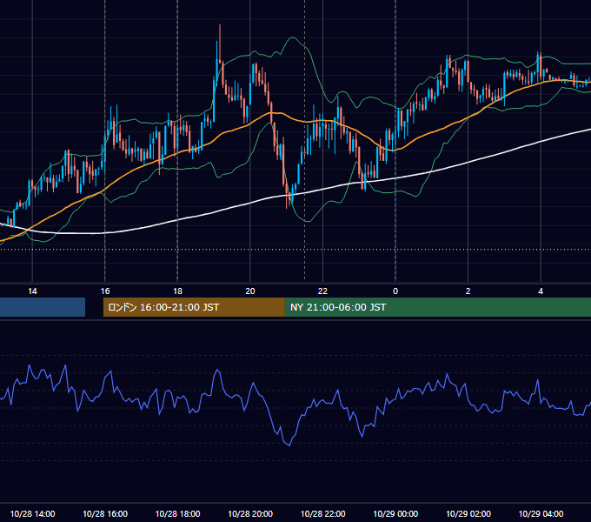The width and height of the screenshot is (591, 522).
Task: Click hour label 14 on chart axis
Action: (32, 291)
